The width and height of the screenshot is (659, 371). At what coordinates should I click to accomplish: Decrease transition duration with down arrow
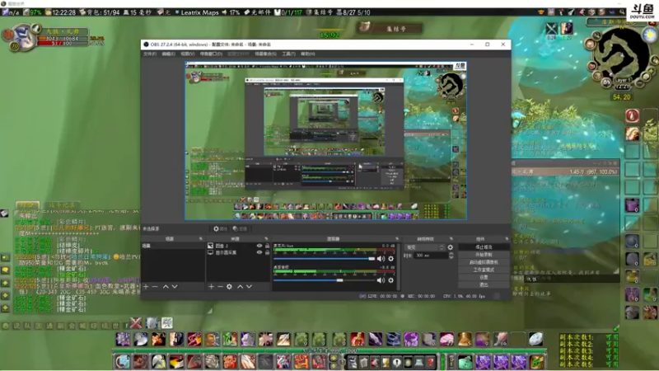451,257
